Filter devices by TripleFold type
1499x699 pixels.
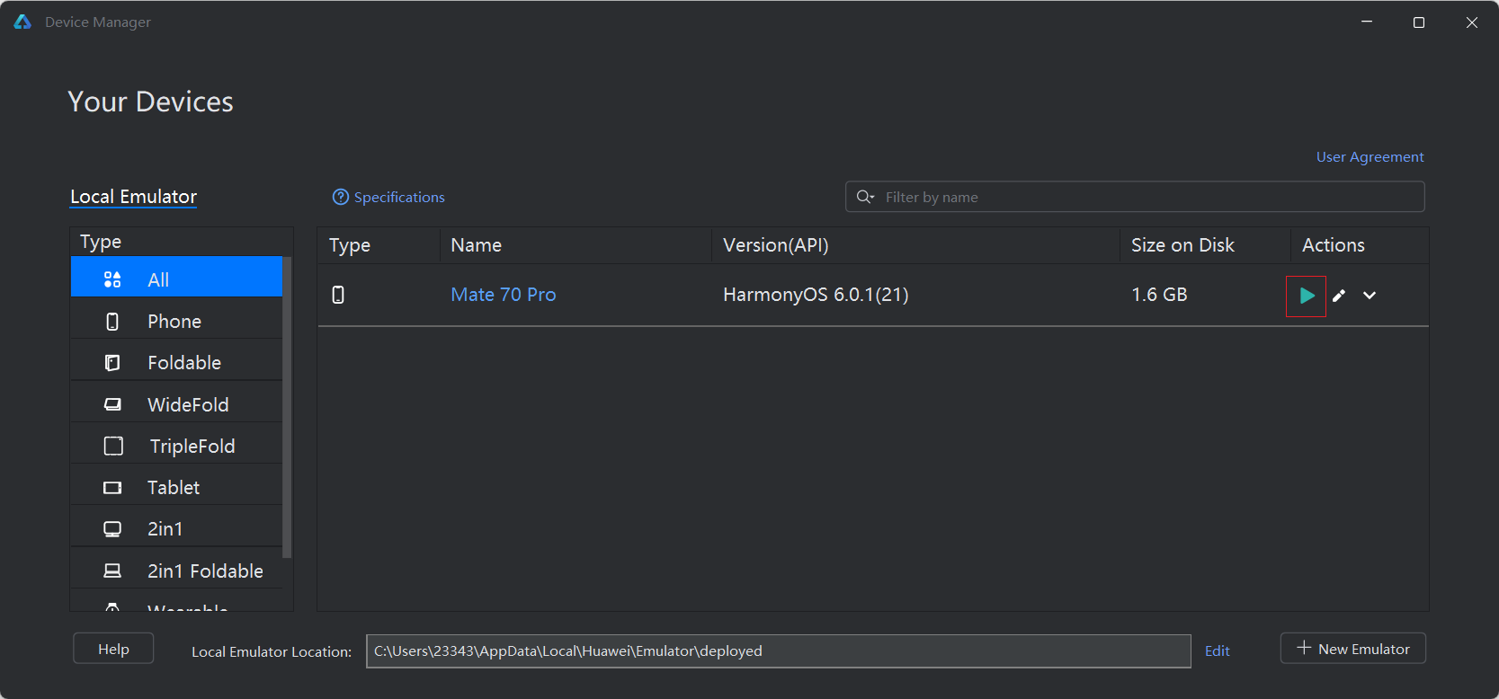[x=176, y=446]
